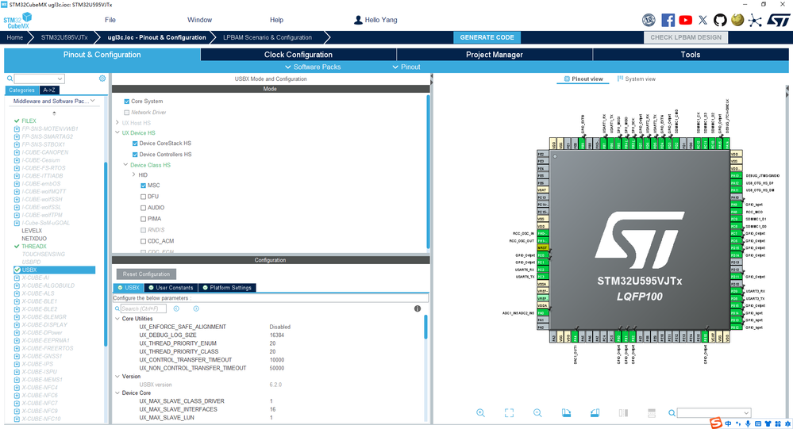Image resolution: width=793 pixels, height=429 pixels.
Task: Collapse the UX Device HS section
Action: coord(117,133)
